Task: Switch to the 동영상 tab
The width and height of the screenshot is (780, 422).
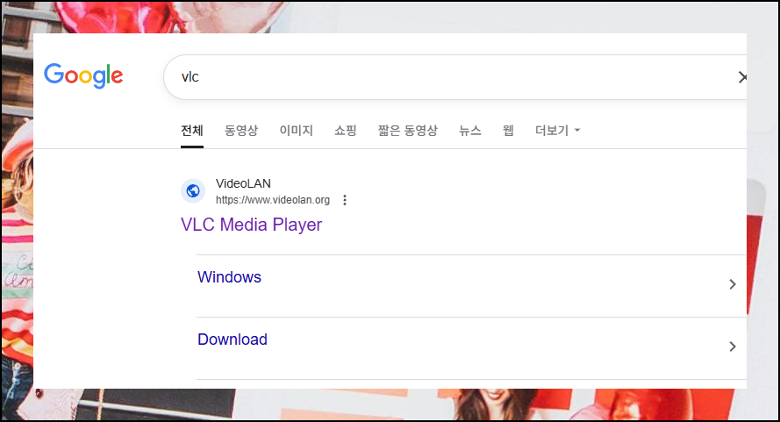Action: tap(241, 131)
